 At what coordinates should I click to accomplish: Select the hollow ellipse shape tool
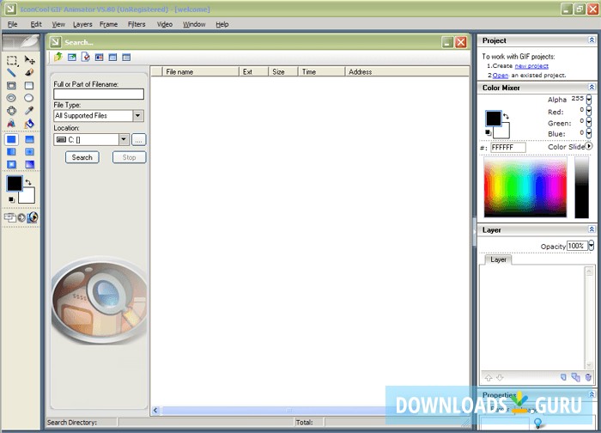tap(11, 98)
